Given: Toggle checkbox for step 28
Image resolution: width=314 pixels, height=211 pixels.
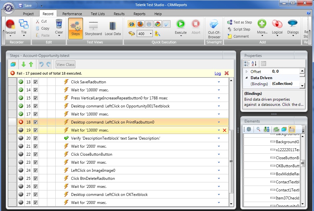Looking at the screenshot, I should [35, 202].
